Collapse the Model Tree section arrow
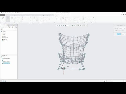 point(1,27)
